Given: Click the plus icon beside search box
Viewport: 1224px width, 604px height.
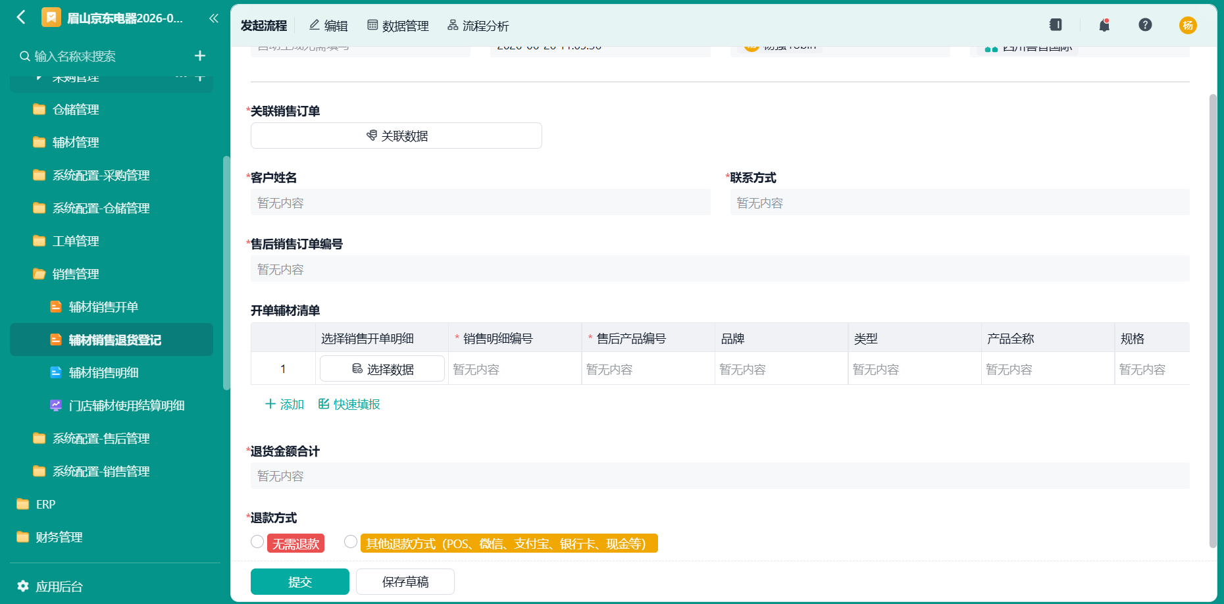Looking at the screenshot, I should pos(200,56).
